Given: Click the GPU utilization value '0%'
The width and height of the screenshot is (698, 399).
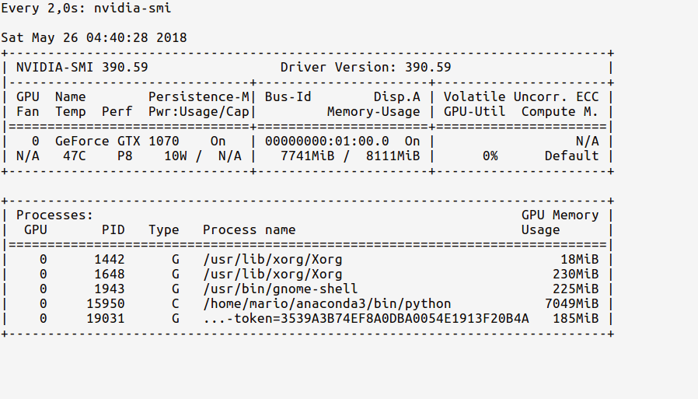Looking at the screenshot, I should tap(490, 156).
